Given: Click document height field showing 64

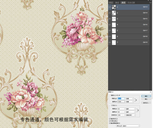Looking at the screenshot, I should (121, 112).
